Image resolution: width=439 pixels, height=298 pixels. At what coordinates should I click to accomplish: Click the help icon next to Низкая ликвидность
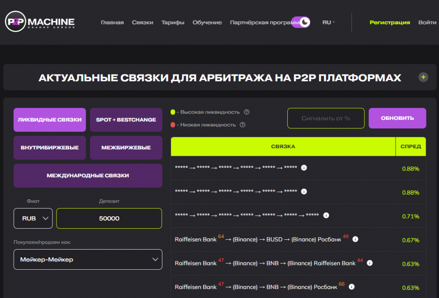tap(243, 125)
